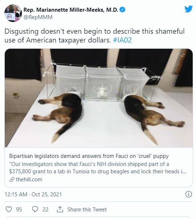Open the @RepMMM handle
This screenshot has height=218, width=196.
(38, 17)
